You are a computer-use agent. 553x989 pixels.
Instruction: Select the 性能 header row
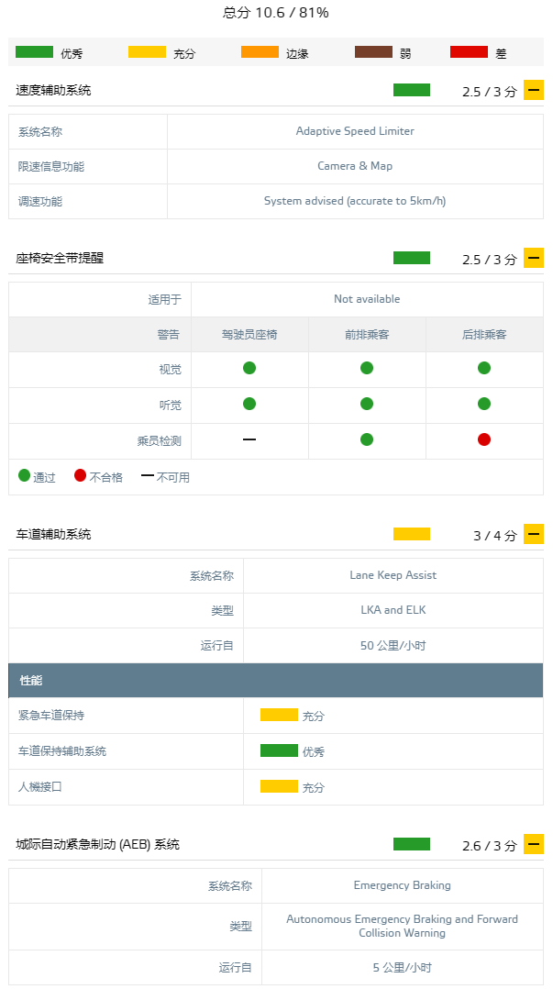(x=276, y=681)
